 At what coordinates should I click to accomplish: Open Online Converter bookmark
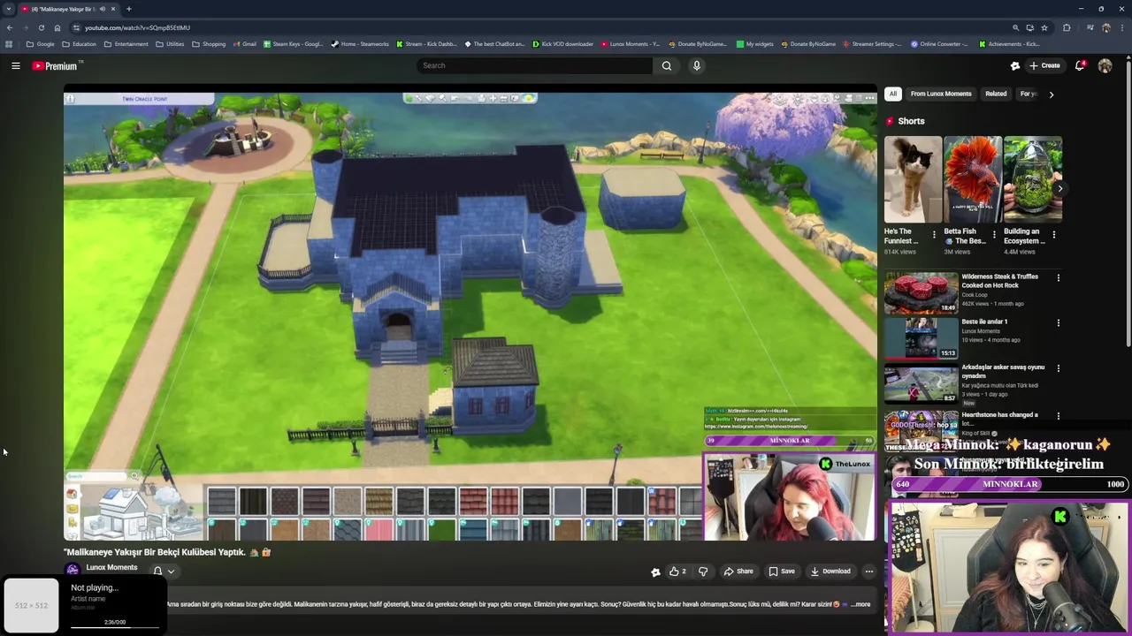click(x=939, y=44)
